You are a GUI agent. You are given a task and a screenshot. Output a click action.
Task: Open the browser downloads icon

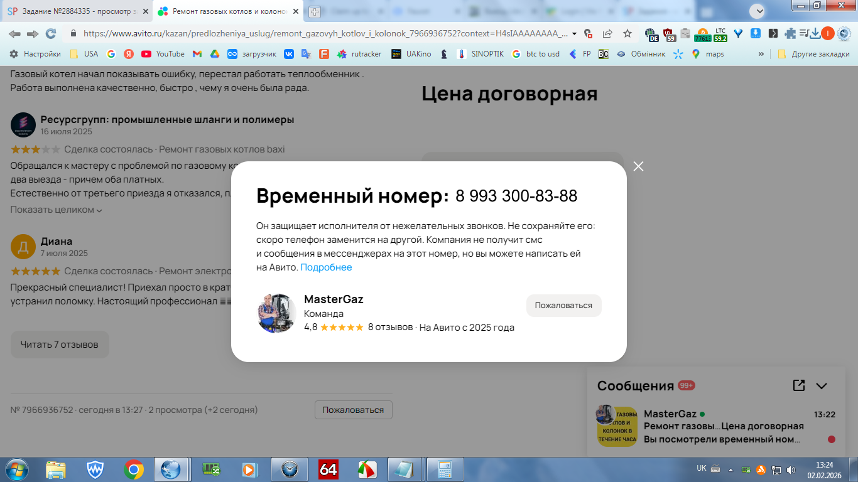pyautogui.click(x=815, y=34)
